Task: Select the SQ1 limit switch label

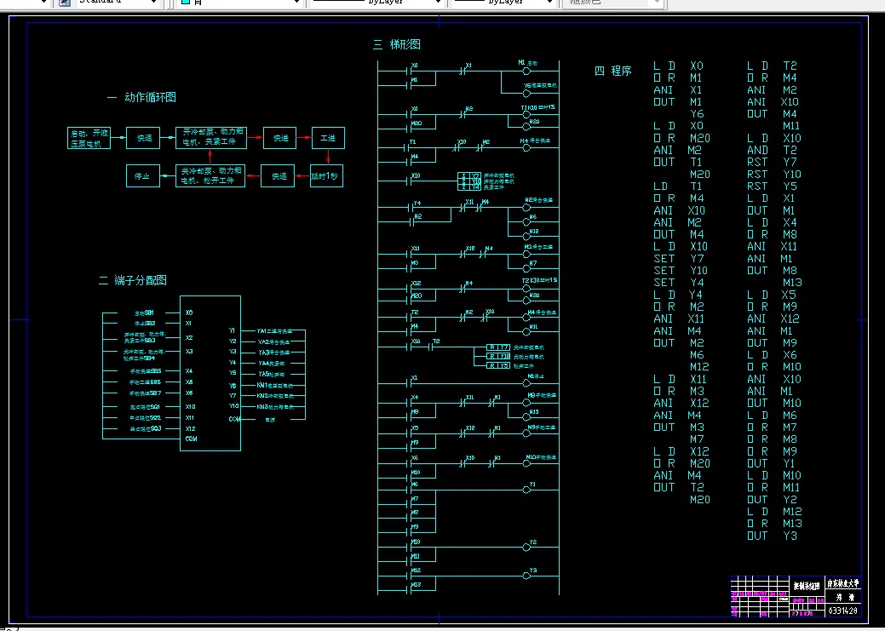Action: coord(145,407)
